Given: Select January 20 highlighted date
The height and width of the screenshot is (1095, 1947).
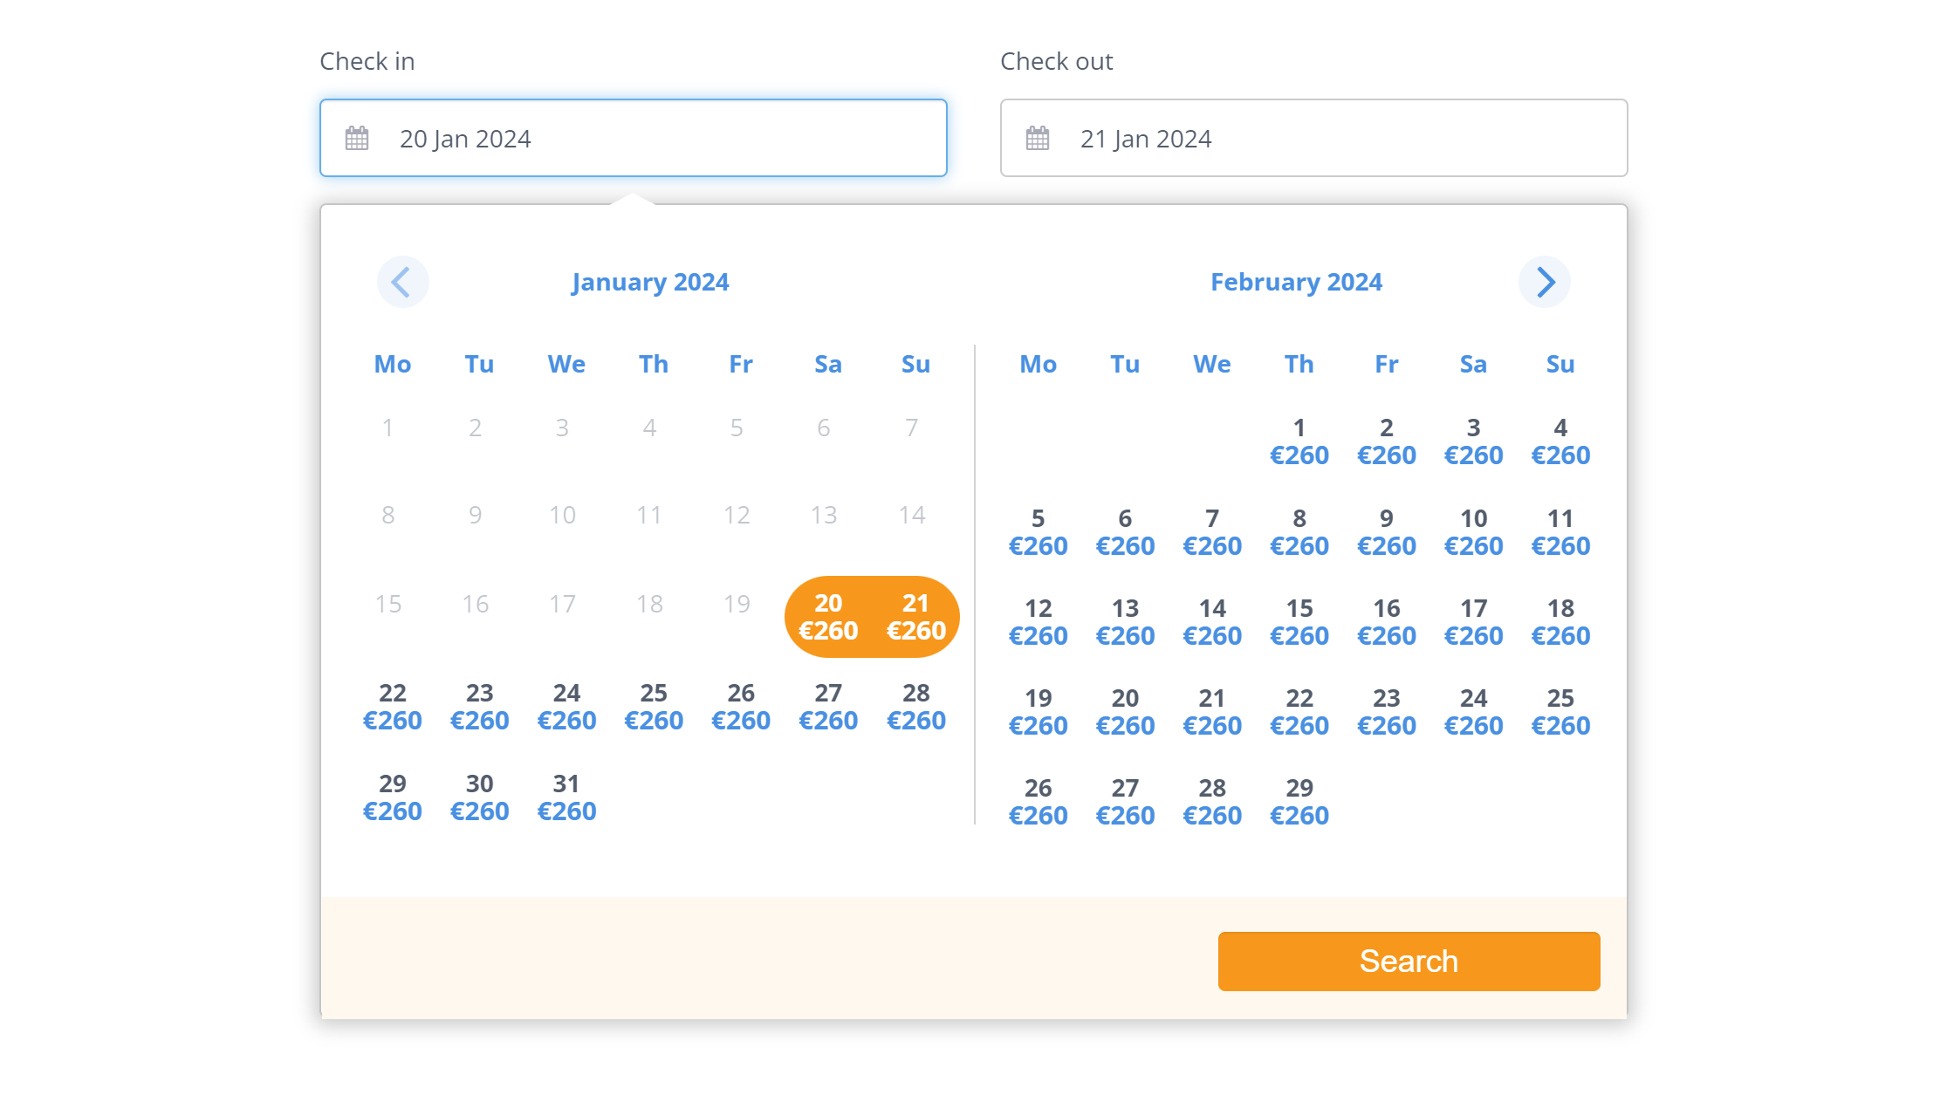Looking at the screenshot, I should coord(828,617).
